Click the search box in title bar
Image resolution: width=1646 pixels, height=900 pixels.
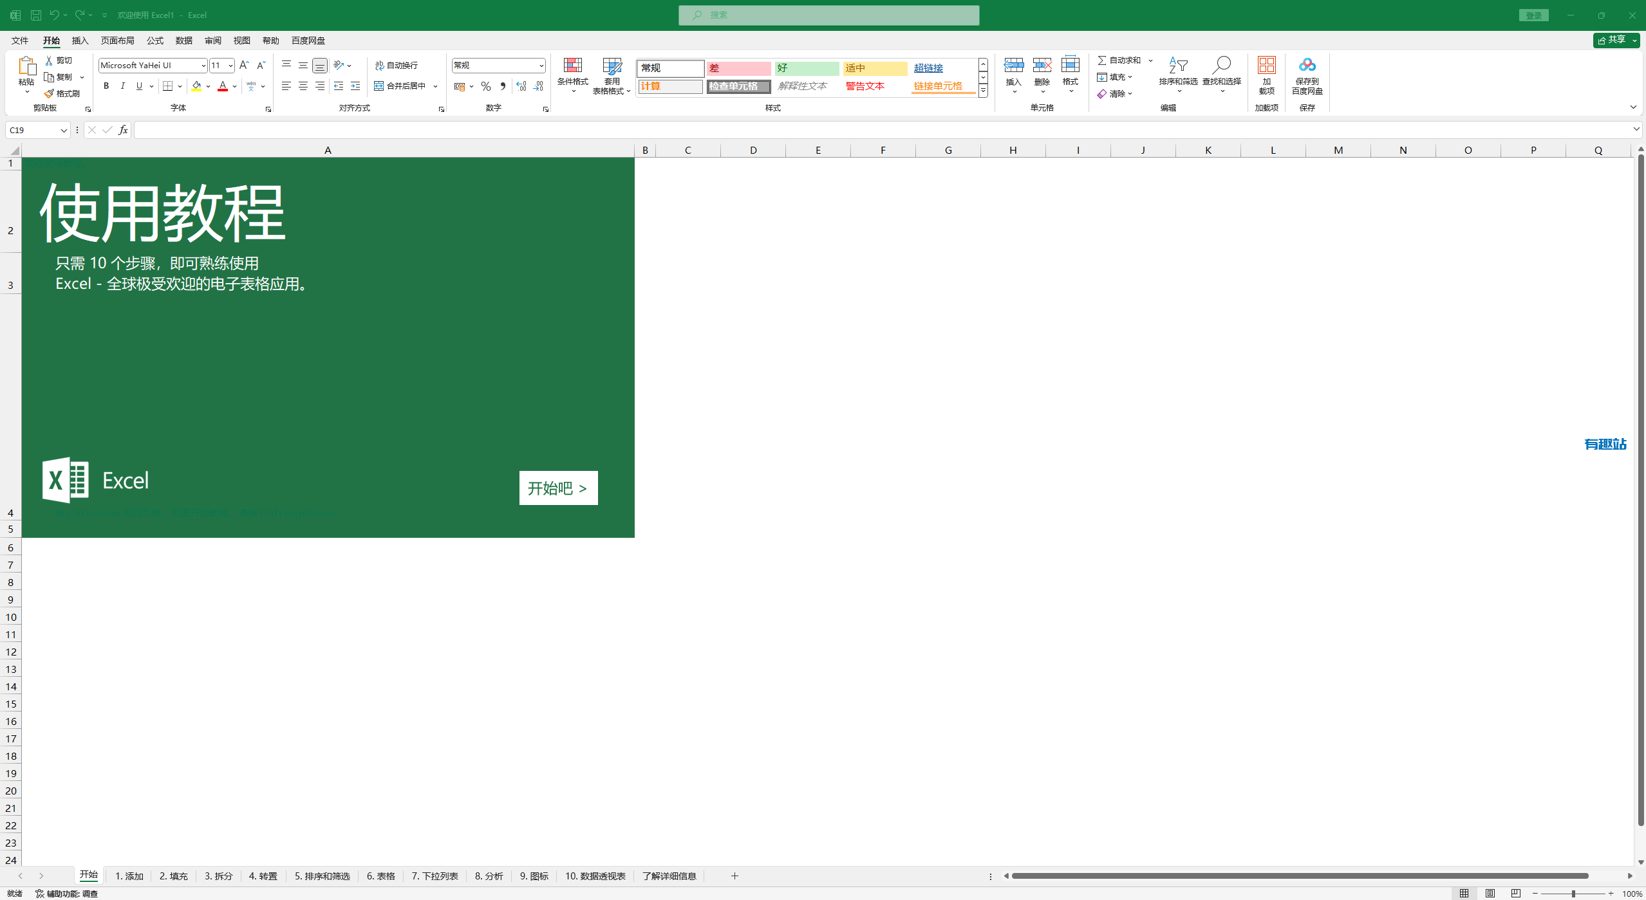[828, 15]
